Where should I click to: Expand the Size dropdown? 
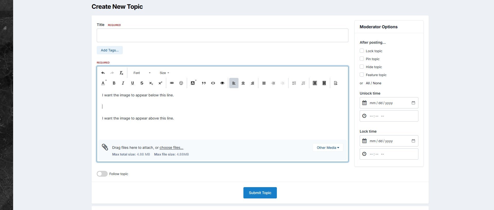[x=164, y=73]
